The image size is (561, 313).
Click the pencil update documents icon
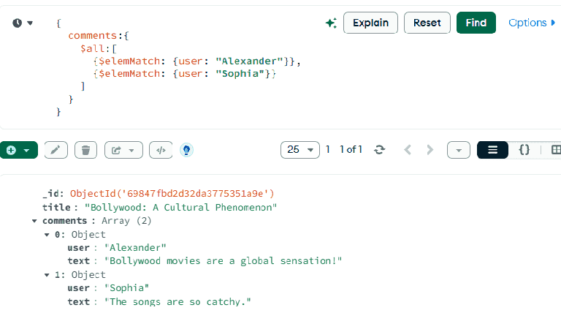point(56,150)
